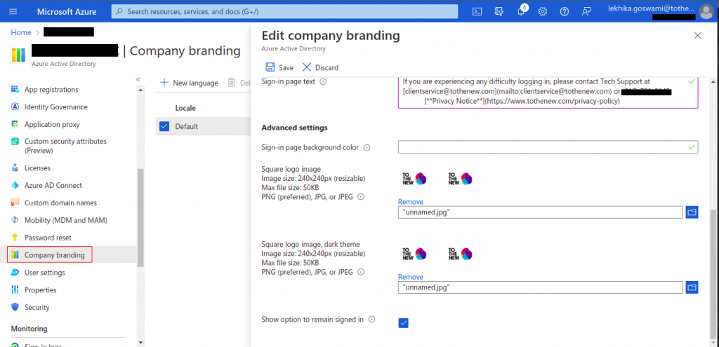This screenshot has height=347, width=719.
Task: Click the Advanced settings heading
Action: point(294,128)
